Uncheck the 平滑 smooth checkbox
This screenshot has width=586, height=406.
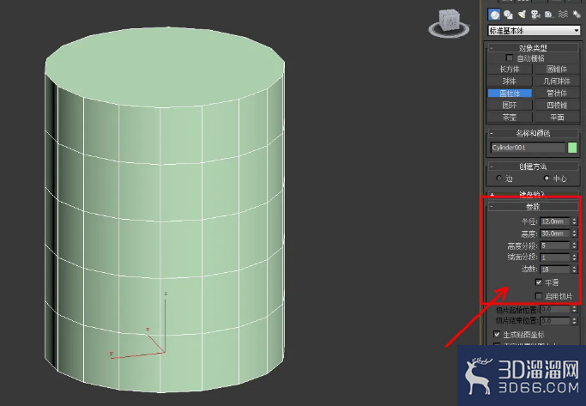539,282
